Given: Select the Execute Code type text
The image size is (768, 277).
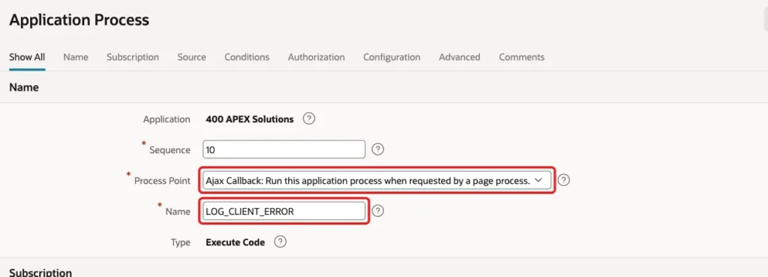Looking at the screenshot, I should [x=235, y=242].
